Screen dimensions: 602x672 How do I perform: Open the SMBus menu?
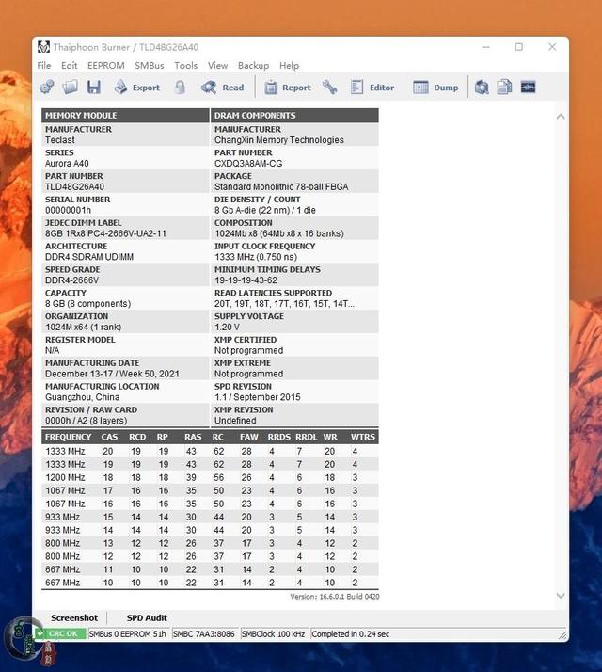pyautogui.click(x=150, y=66)
